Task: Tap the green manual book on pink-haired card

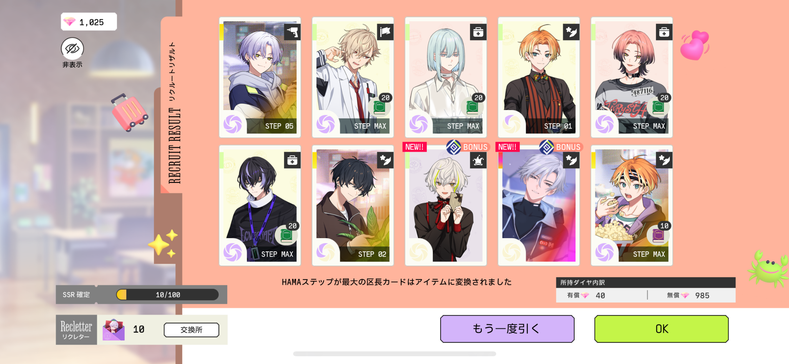Action: 658,107
